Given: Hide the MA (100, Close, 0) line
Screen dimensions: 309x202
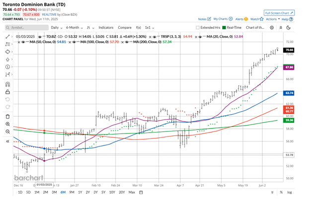Looking at the screenshot, I should pos(74,42).
